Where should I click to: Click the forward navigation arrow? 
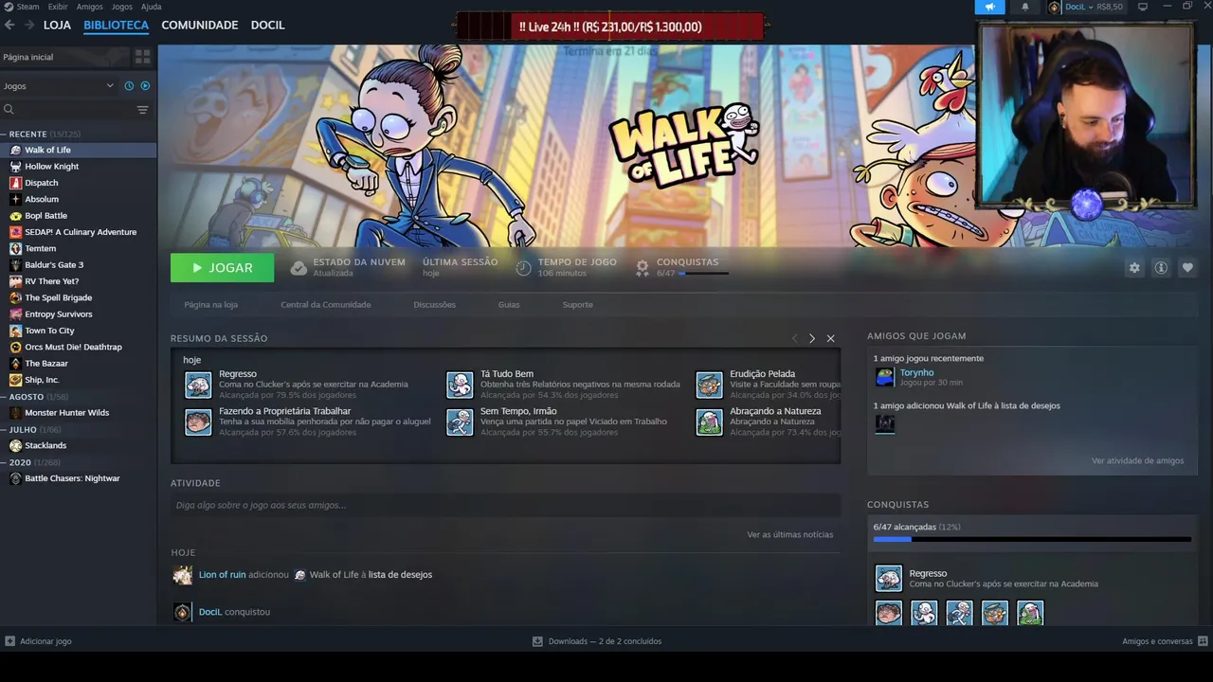click(x=29, y=26)
